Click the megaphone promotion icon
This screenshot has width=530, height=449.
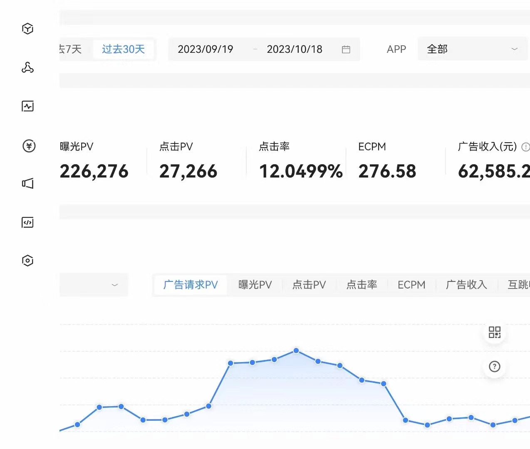point(27,183)
